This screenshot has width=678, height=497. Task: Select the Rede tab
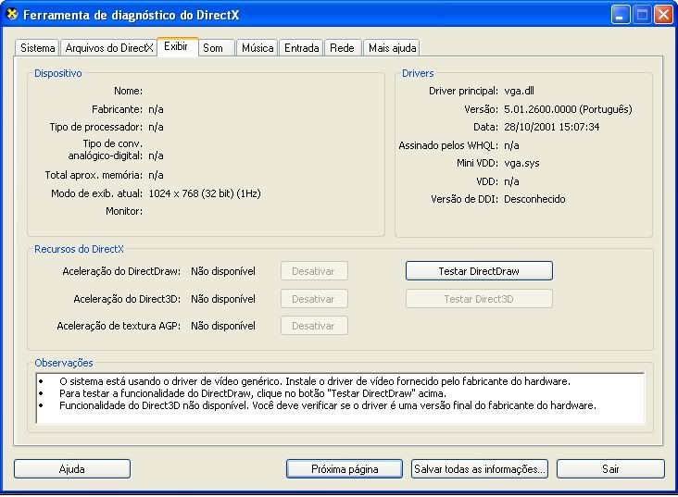pyautogui.click(x=343, y=48)
